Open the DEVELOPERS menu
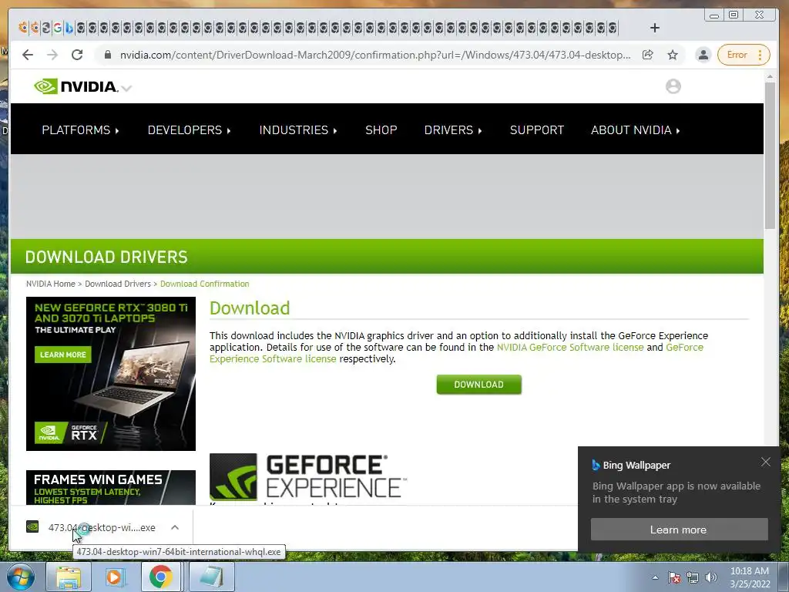The height and width of the screenshot is (592, 789). (x=190, y=129)
